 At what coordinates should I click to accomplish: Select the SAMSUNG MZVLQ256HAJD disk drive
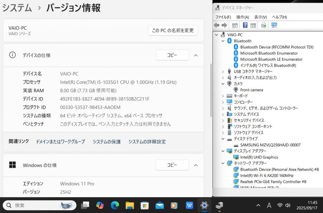tap(270, 145)
